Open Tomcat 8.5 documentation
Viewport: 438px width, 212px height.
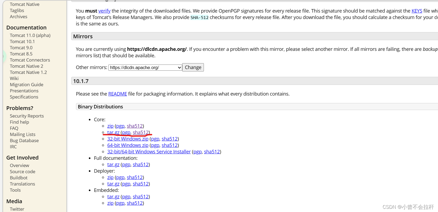[21, 54]
